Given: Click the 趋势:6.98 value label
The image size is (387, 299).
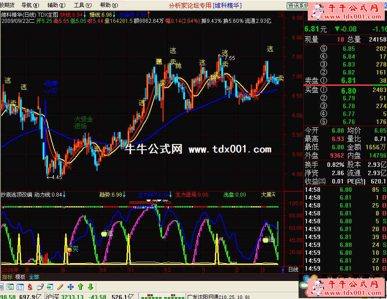Looking at the screenshot, I should click(x=111, y=194).
